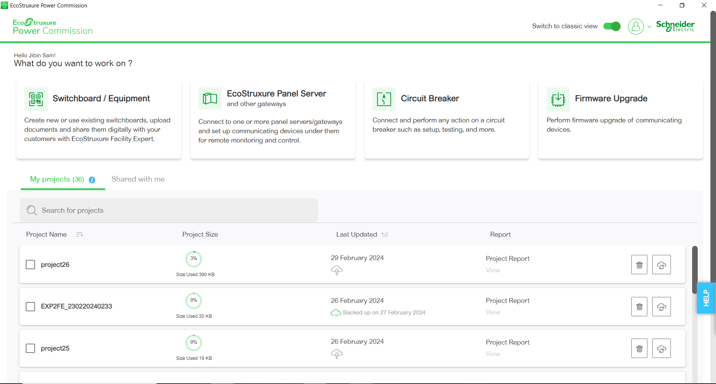Click the EcoStruxure Panel Server icon

coord(210,99)
